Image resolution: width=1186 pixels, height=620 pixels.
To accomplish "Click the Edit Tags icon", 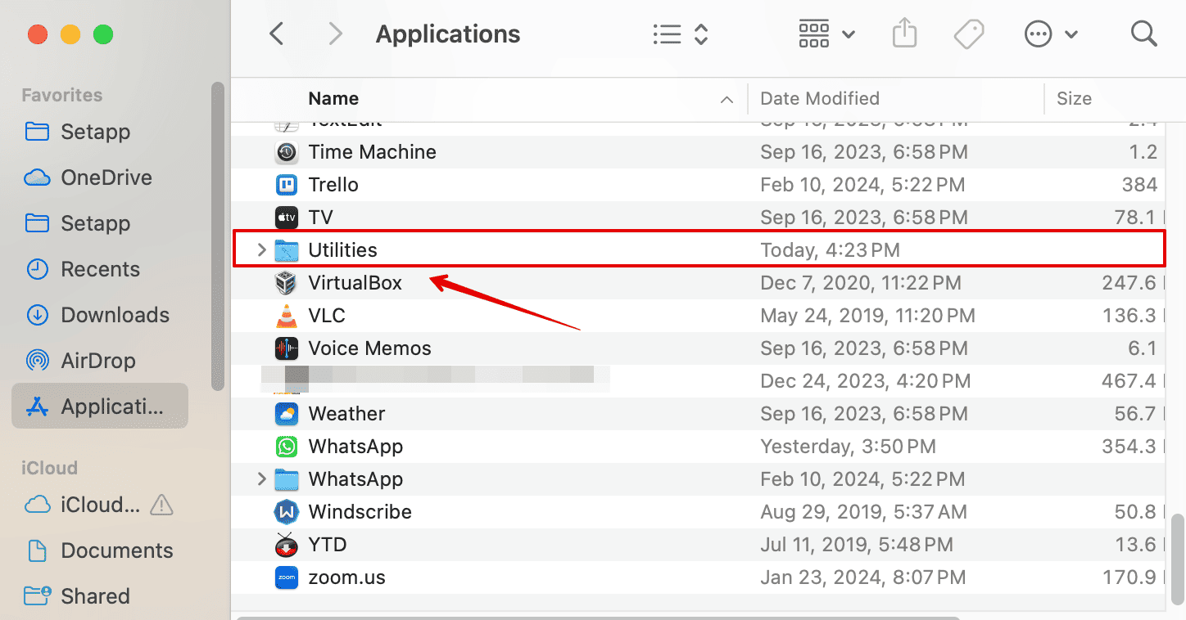I will point(968,34).
